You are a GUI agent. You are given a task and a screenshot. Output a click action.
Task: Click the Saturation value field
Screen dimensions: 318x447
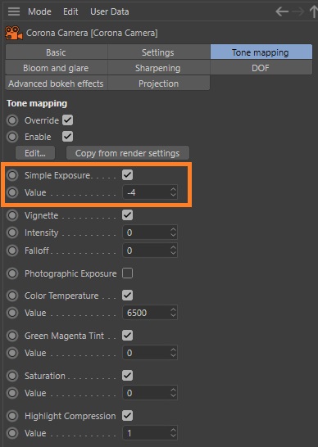[150, 393]
